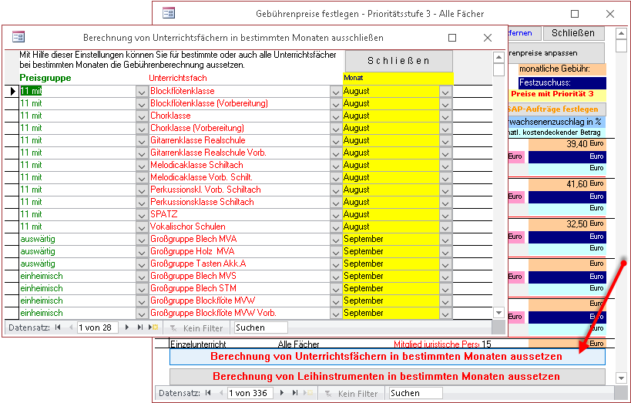Screen dimensions: 631x403
Task: Go to first record in front dialog
Action: click(57, 327)
